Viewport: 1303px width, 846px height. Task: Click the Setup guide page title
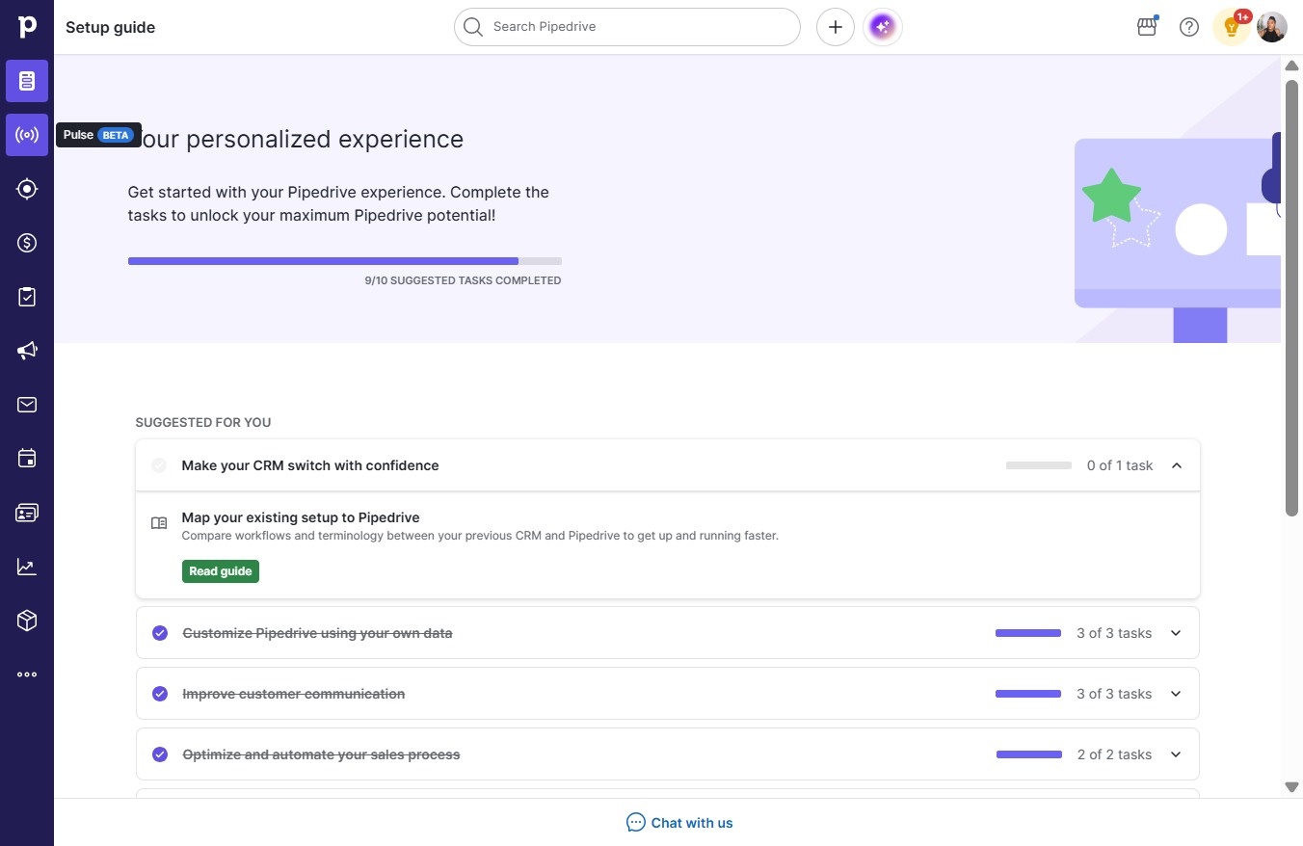[110, 27]
